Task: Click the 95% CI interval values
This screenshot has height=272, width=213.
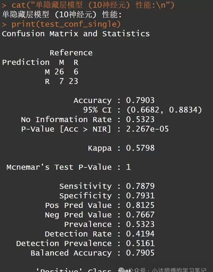Action: click(x=164, y=110)
